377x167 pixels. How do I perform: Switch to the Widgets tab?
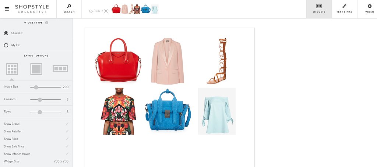(319, 9)
